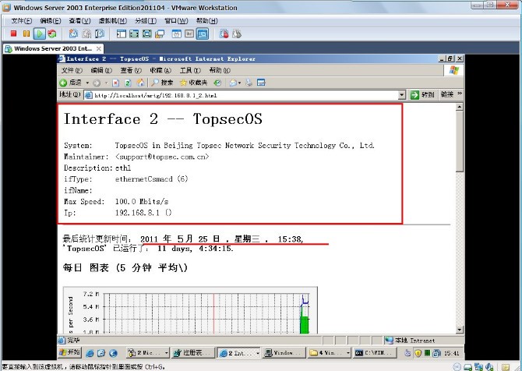The width and height of the screenshot is (522, 371).
Task: Expand the IE address bar dropdown
Action: (x=403, y=94)
